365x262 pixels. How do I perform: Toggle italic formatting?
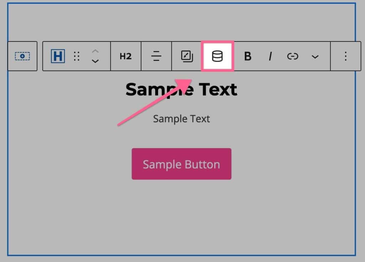click(x=270, y=56)
